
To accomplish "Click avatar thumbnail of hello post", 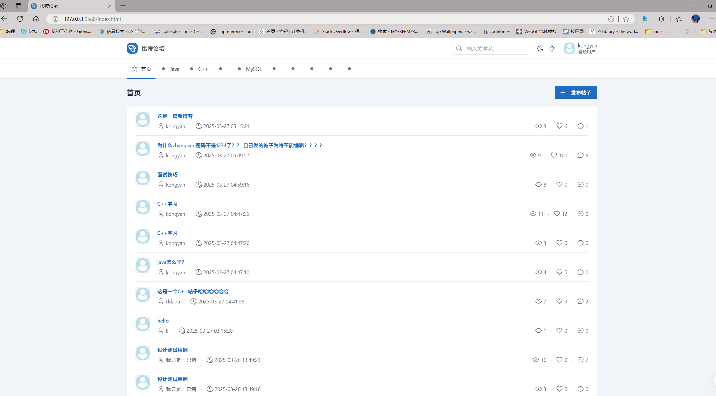I will (x=143, y=324).
